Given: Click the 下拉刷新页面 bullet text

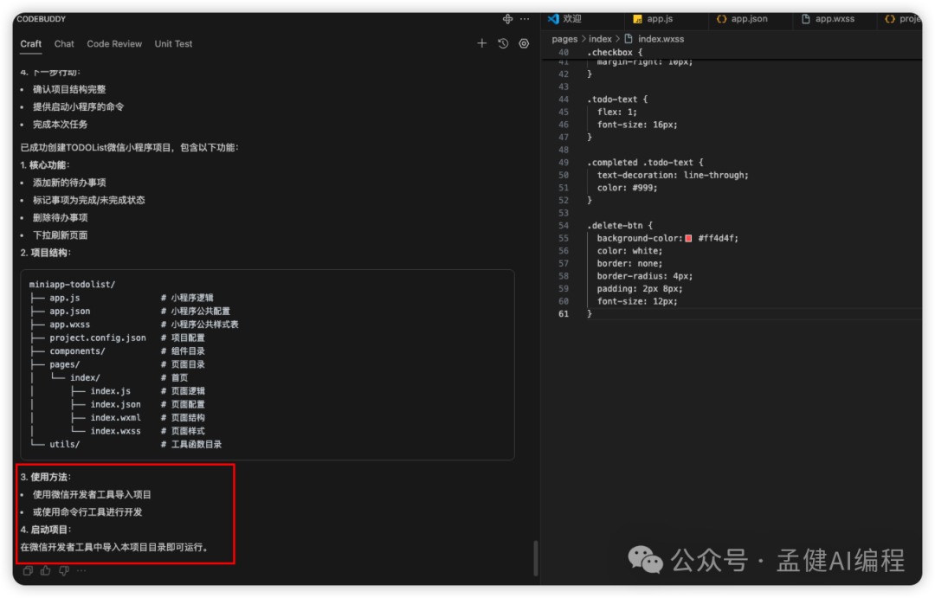Looking at the screenshot, I should coord(61,235).
